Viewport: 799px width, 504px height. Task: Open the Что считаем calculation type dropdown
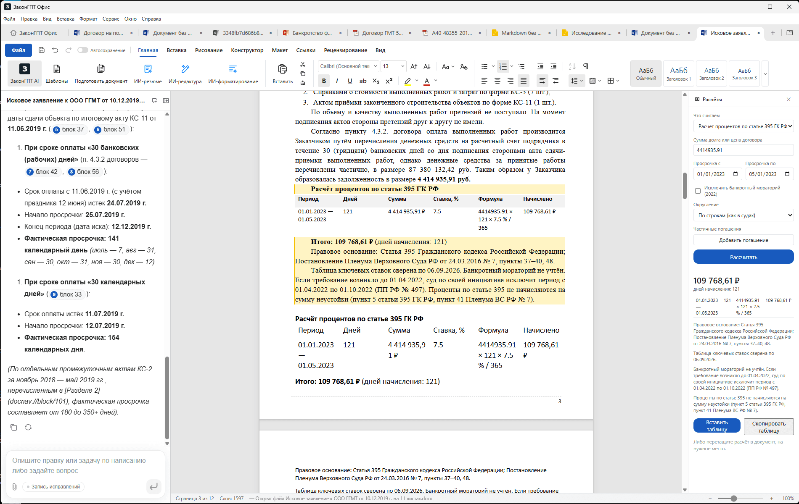click(743, 126)
